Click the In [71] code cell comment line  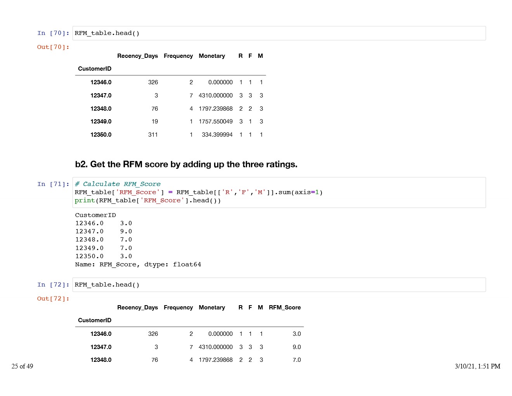point(118,184)
